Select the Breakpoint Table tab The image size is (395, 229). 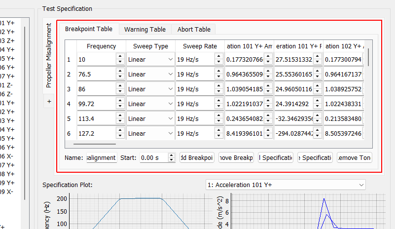tap(89, 29)
